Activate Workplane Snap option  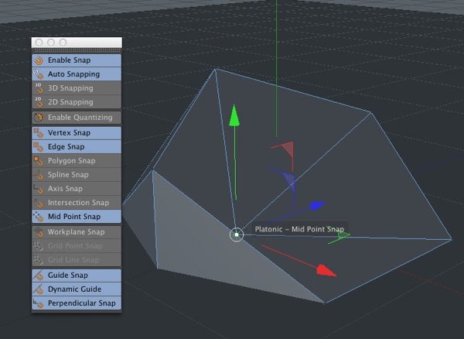coord(75,232)
